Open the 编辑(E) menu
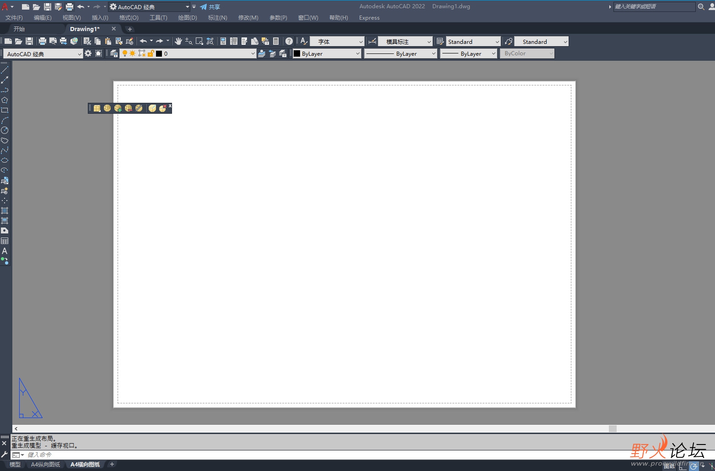Image resolution: width=715 pixels, height=471 pixels. [43, 17]
